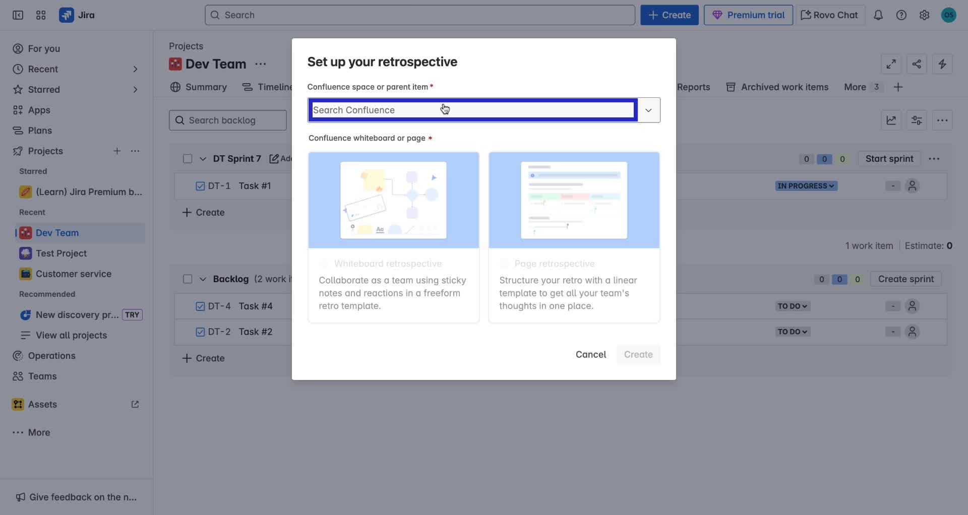Collapse the DT Sprint 7 section
The height and width of the screenshot is (515, 968).
point(203,158)
